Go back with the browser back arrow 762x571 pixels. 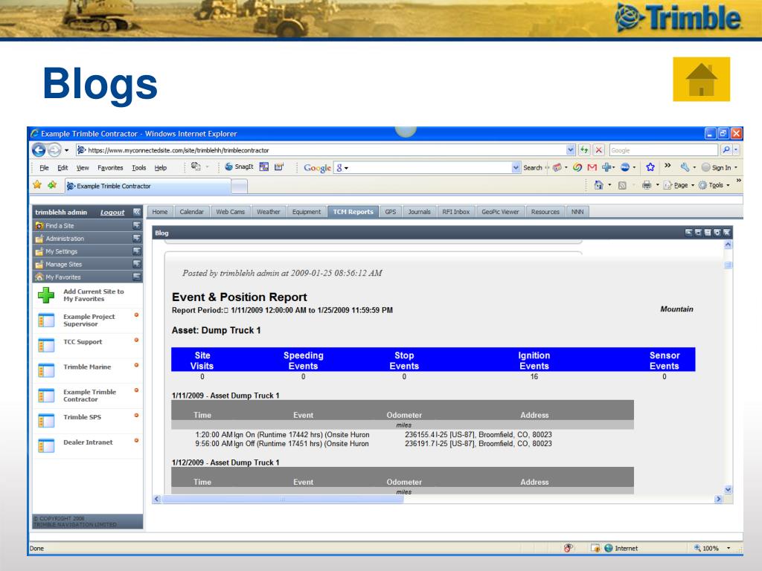click(x=39, y=150)
